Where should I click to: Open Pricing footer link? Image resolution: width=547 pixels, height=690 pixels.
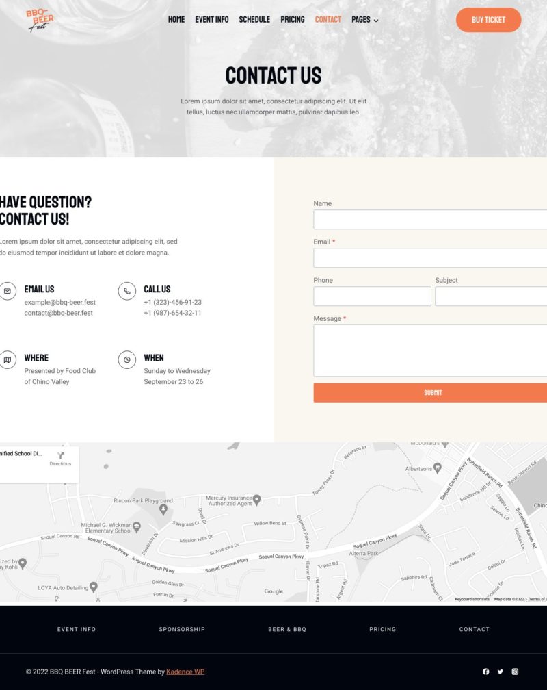click(x=382, y=629)
